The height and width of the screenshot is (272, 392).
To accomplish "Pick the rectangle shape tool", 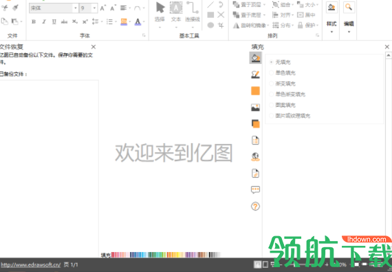I will (210, 14).
